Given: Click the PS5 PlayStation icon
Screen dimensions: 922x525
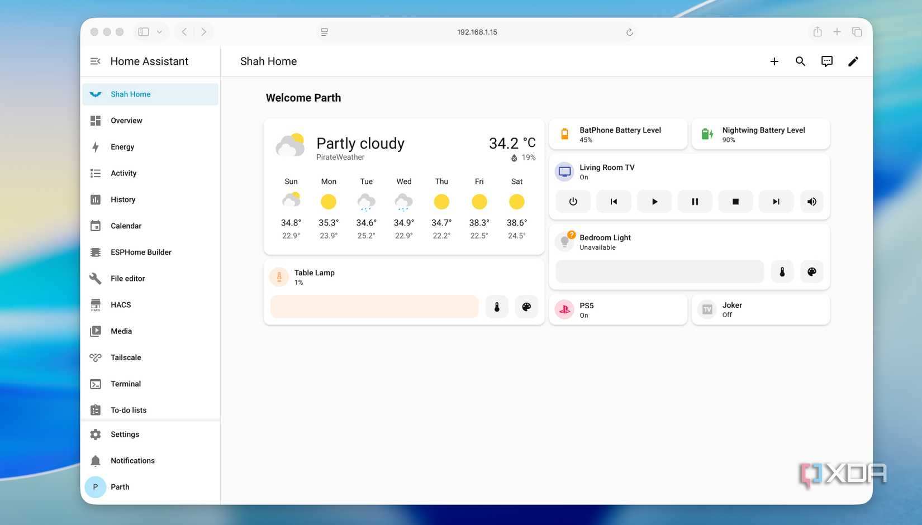Looking at the screenshot, I should pos(564,309).
